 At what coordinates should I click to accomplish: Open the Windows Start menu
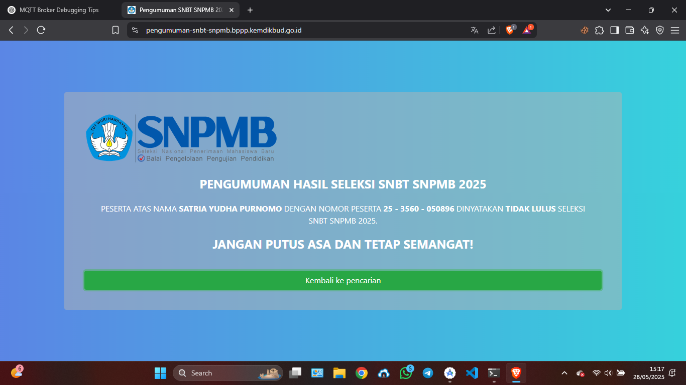point(160,373)
